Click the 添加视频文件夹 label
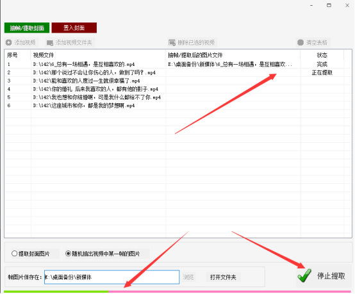The height and width of the screenshot is (294, 355). click(x=74, y=42)
